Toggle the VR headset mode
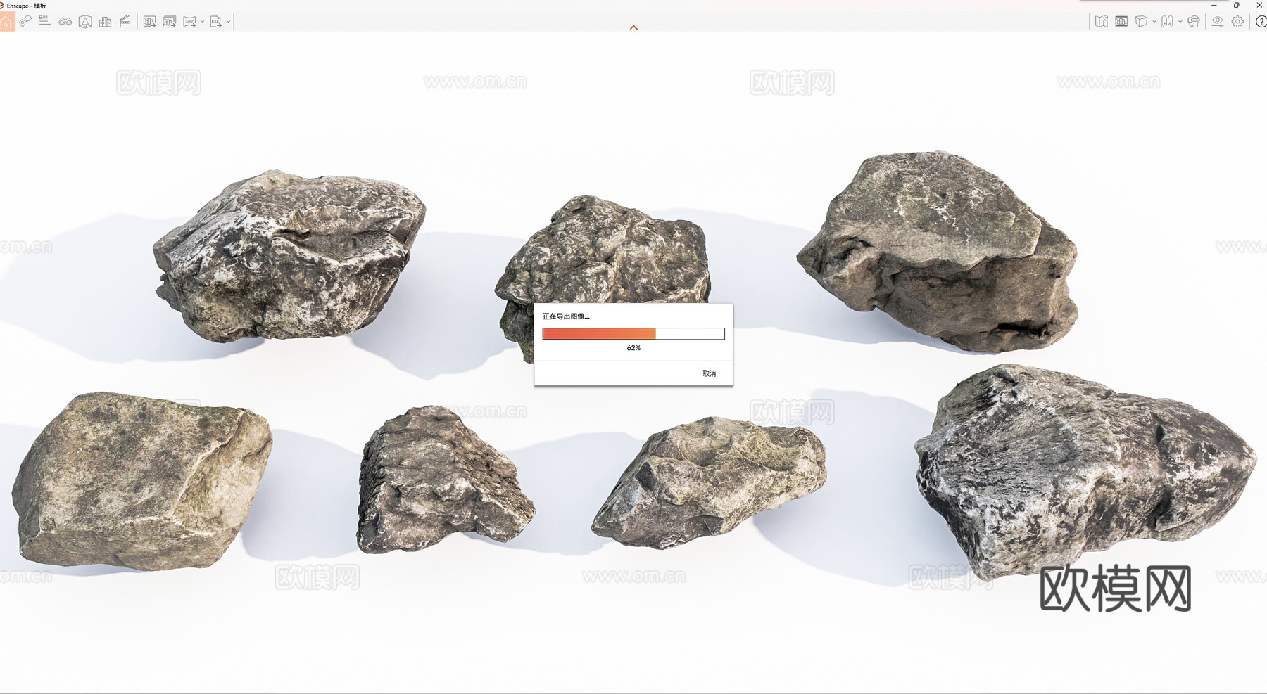 [1193, 22]
